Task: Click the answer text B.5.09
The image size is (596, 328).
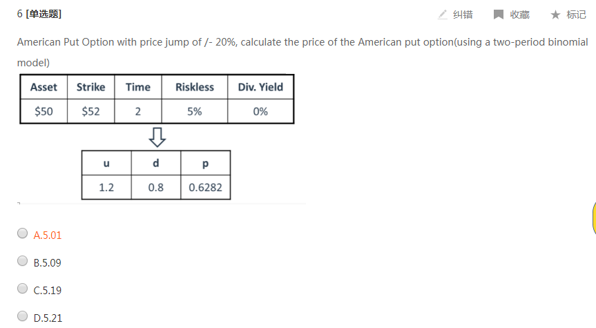Action: pyautogui.click(x=48, y=262)
